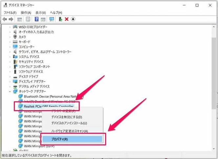Viewport: 218px width, 159px height.
Task: Click the Realtek PCIe GBE controller icon
Action: click(x=20, y=106)
